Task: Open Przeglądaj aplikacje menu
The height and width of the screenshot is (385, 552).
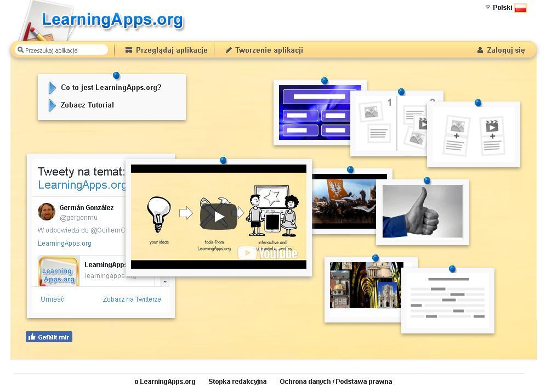Action: [166, 50]
